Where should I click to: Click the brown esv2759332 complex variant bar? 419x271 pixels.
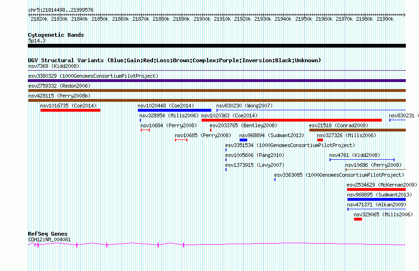[217, 90]
